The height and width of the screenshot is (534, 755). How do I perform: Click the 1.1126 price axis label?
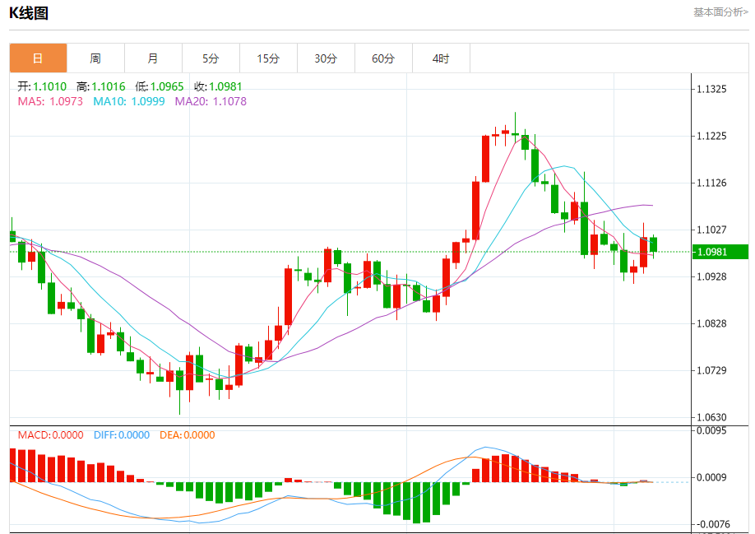pyautogui.click(x=711, y=183)
